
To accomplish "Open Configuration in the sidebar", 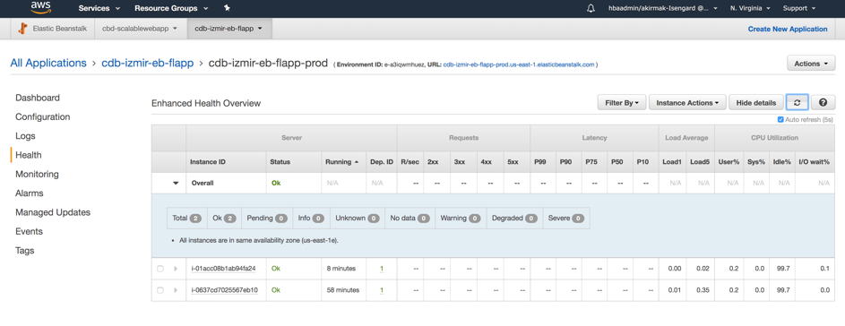I will [43, 117].
